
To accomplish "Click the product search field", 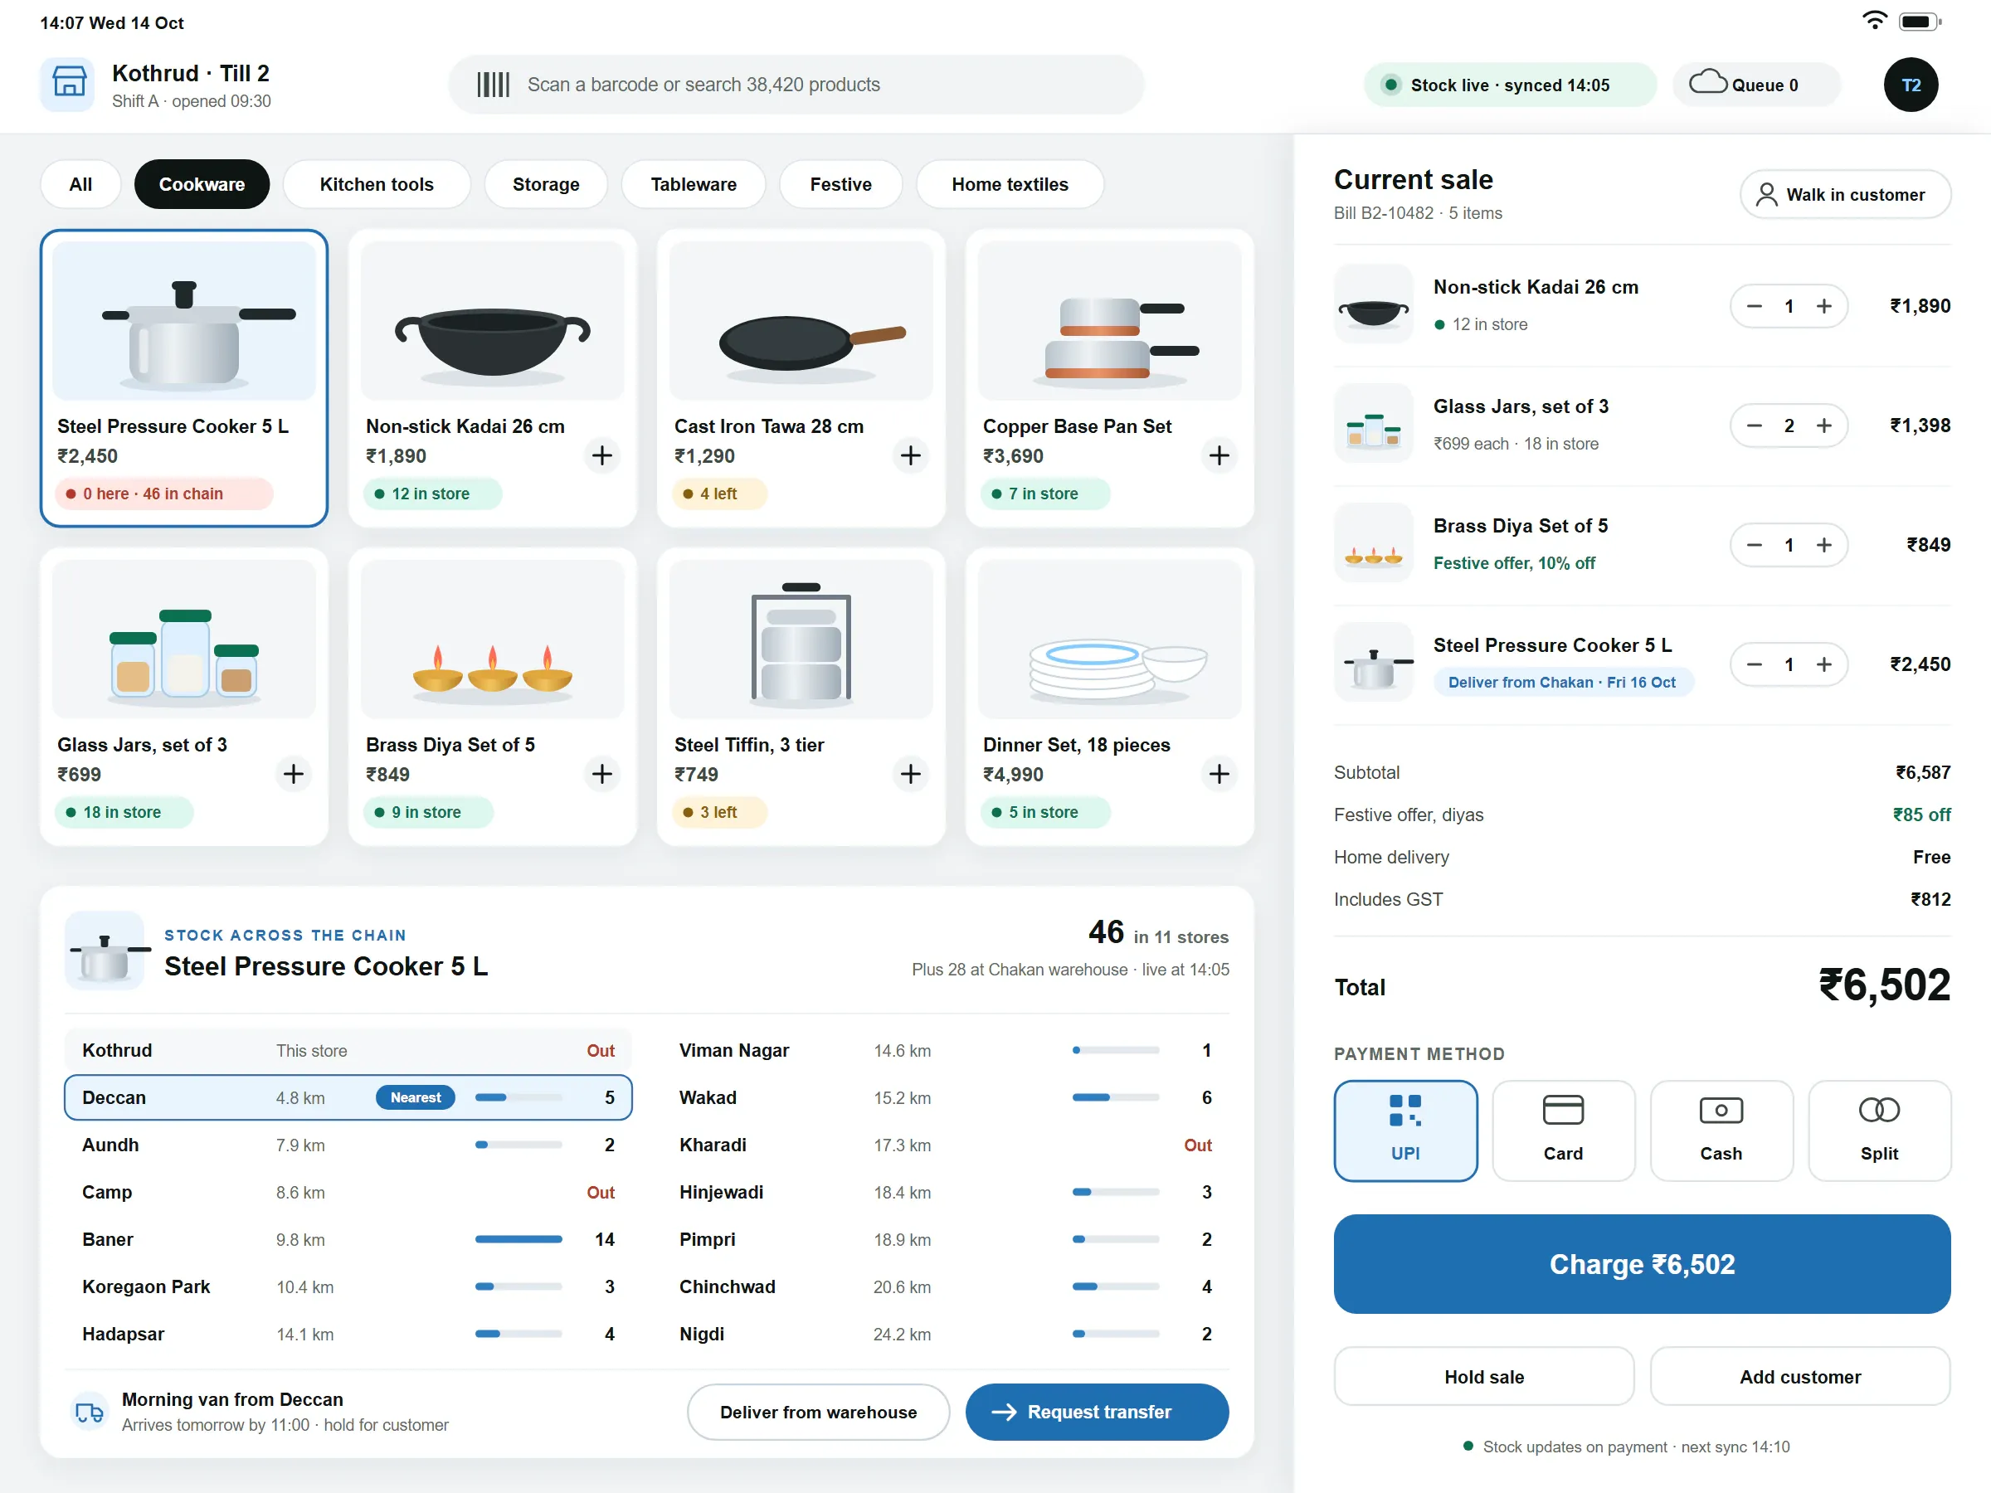I will coord(796,85).
